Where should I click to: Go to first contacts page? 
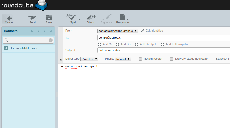tap(32, 31)
